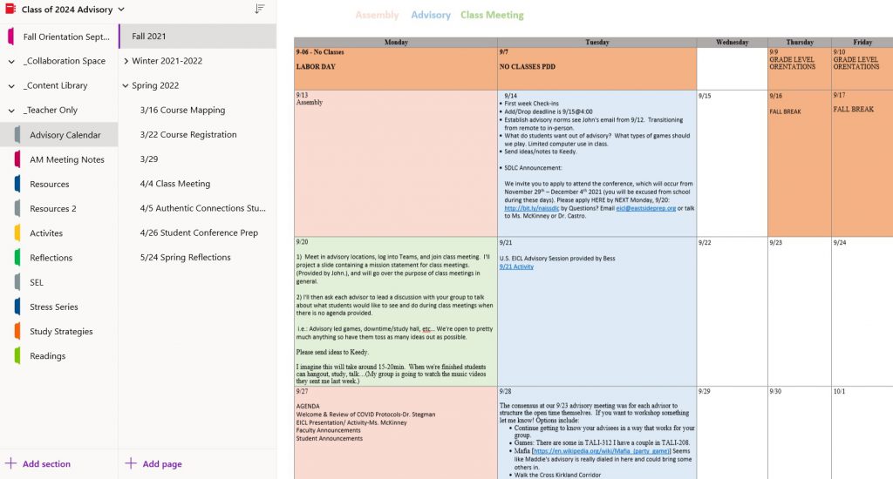Click the Assembly legend label
Viewport: 893px width, 479px height.
click(x=377, y=16)
